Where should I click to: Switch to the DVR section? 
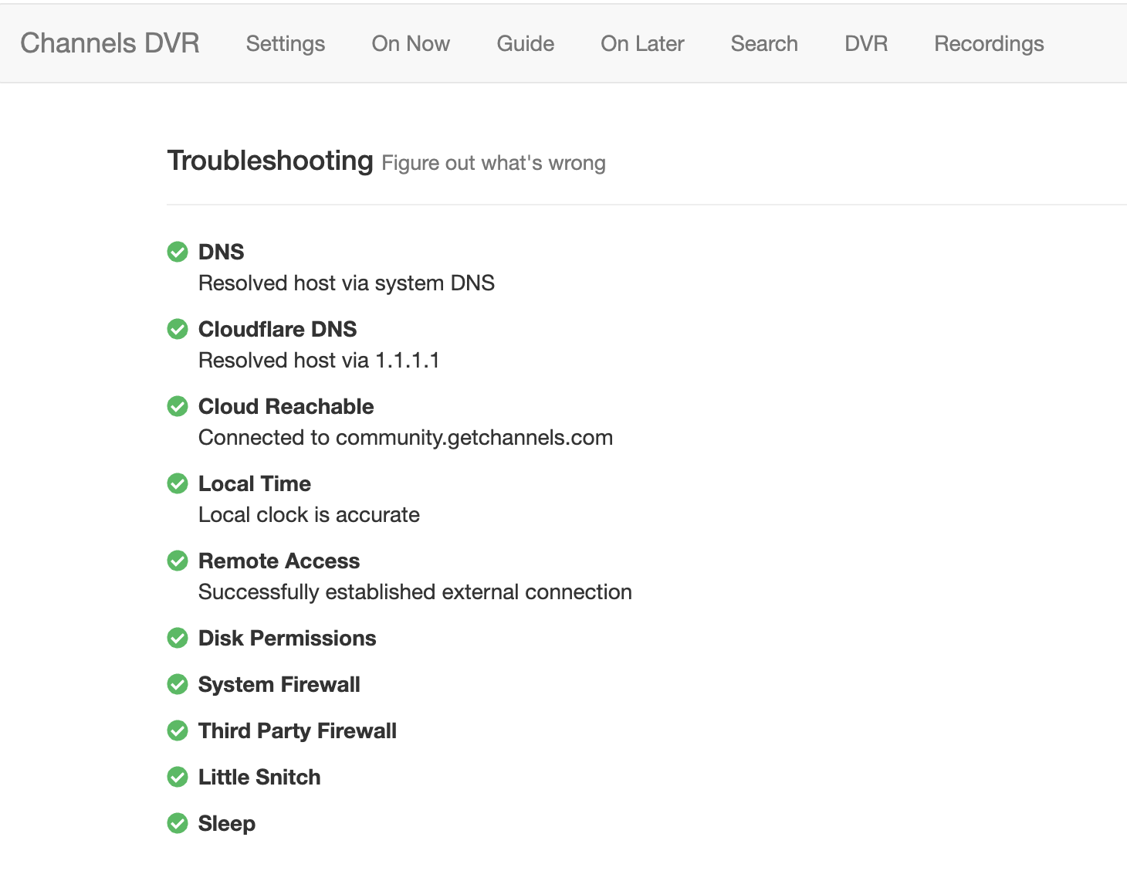coord(866,43)
